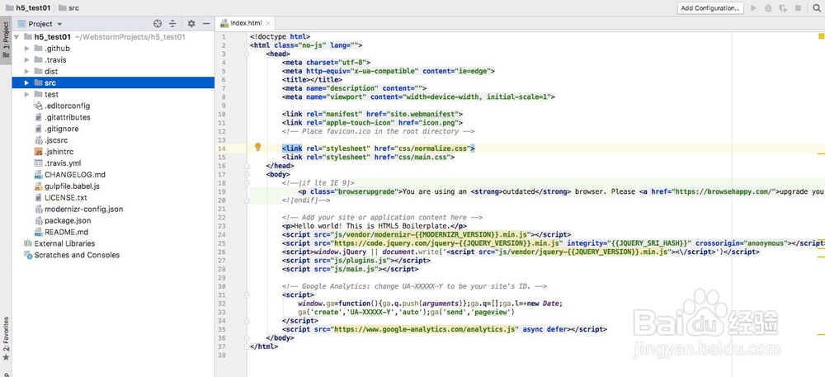Select the .editorconfig file
This screenshot has width=825, height=377.
pos(68,106)
